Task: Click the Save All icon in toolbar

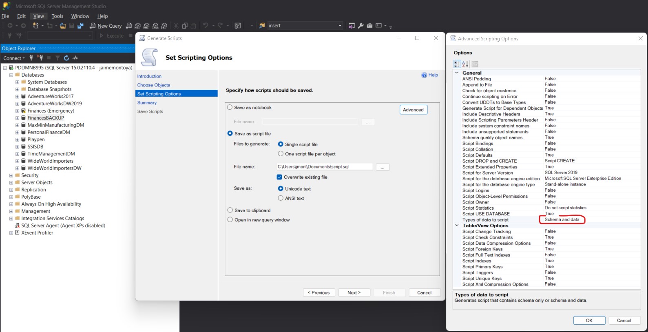Action: (x=80, y=26)
